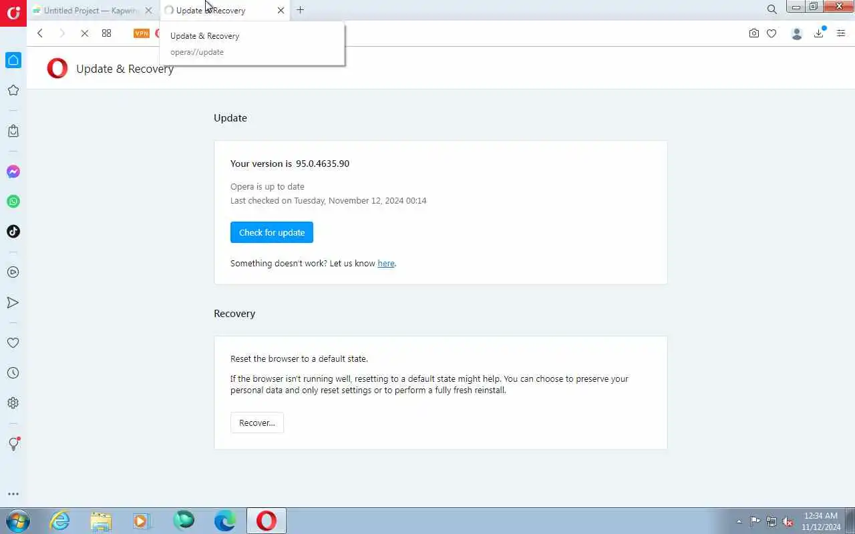
Task: Open the Speed Dial grid icon
Action: [106, 33]
